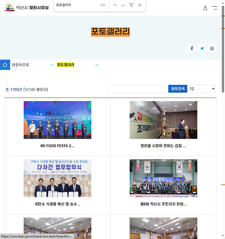Open the 주민자치 한마당 group photo

click(163, 178)
